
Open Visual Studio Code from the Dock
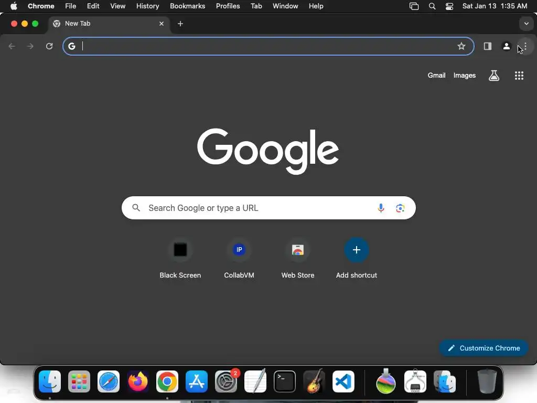point(343,381)
